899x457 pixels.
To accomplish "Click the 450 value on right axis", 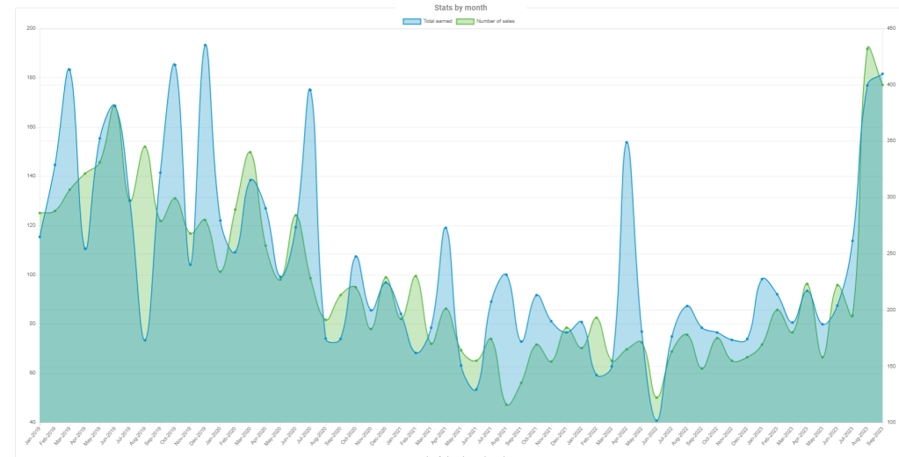I will coord(891,28).
